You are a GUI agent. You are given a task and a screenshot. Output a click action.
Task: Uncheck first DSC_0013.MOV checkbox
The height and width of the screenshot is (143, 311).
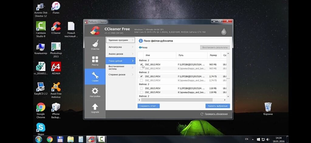tap(142, 76)
